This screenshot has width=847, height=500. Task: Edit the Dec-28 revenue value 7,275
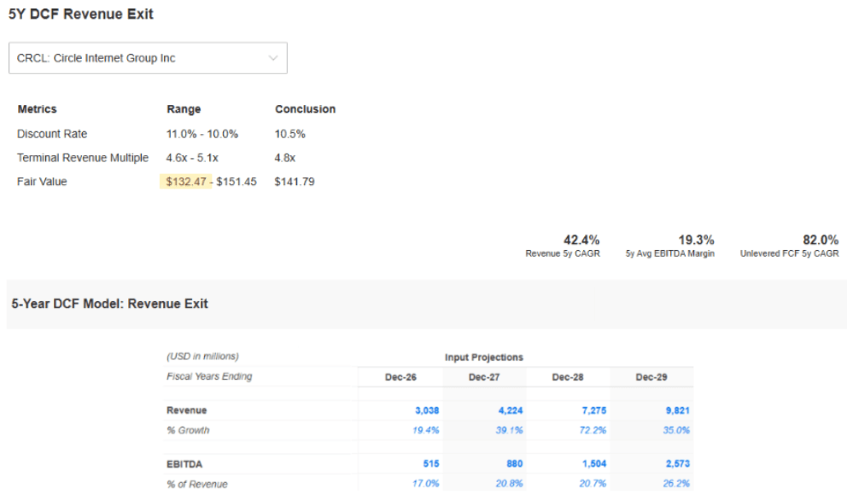(x=594, y=410)
